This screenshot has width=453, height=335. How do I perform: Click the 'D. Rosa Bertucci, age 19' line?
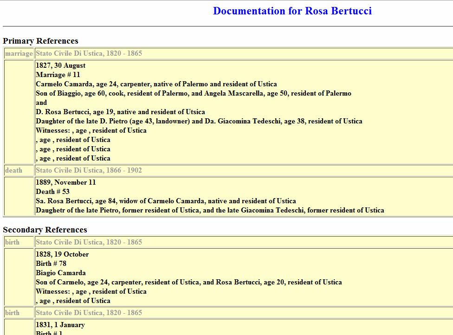121,112
